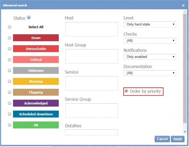The image size is (189, 147).
Task: Open the Notifications dropdown
Action: (150, 57)
